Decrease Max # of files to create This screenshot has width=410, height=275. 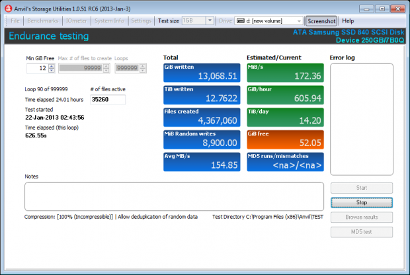coord(106,70)
